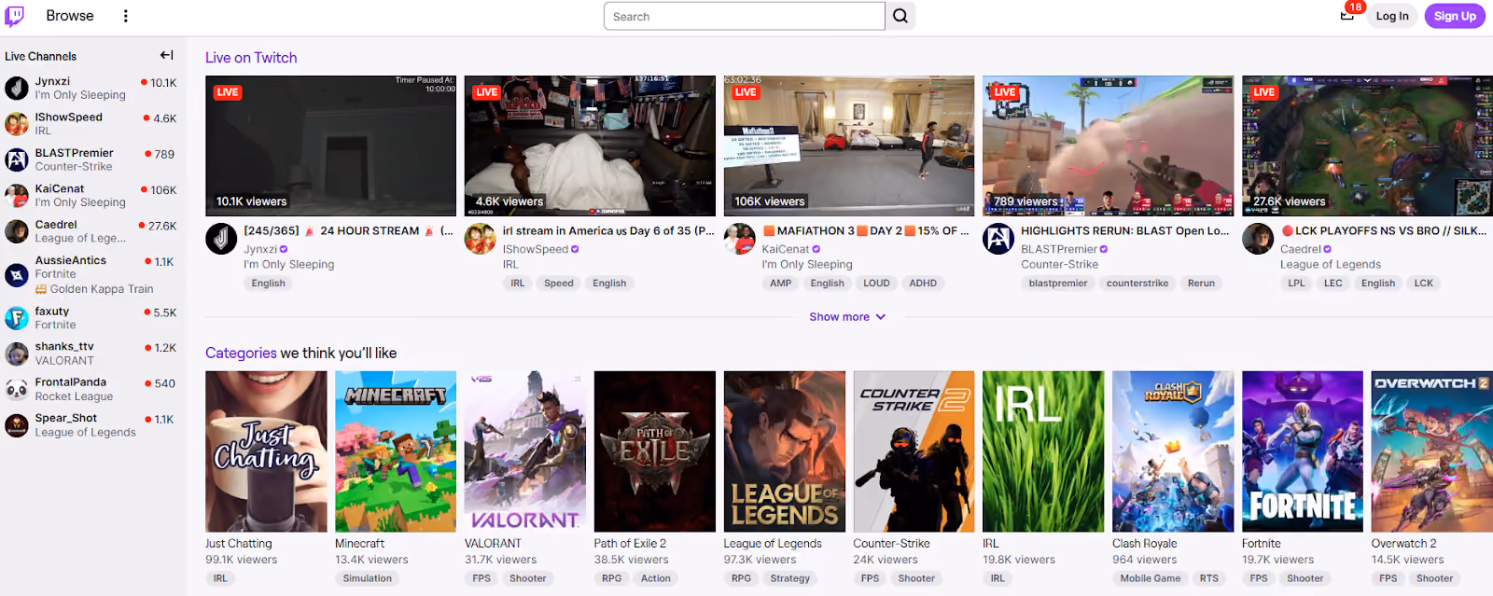Open the VALORANT category cover
Screen dimensions: 1493x596
coord(525,451)
